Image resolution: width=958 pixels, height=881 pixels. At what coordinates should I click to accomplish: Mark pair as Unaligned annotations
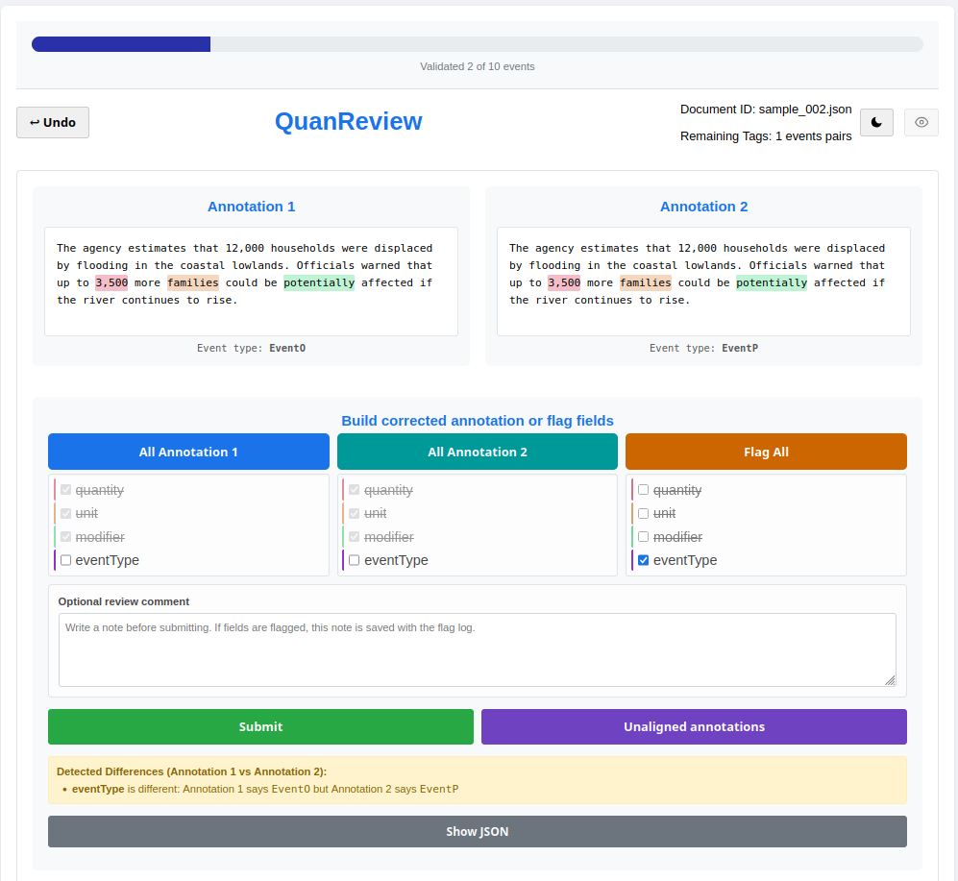coord(694,726)
